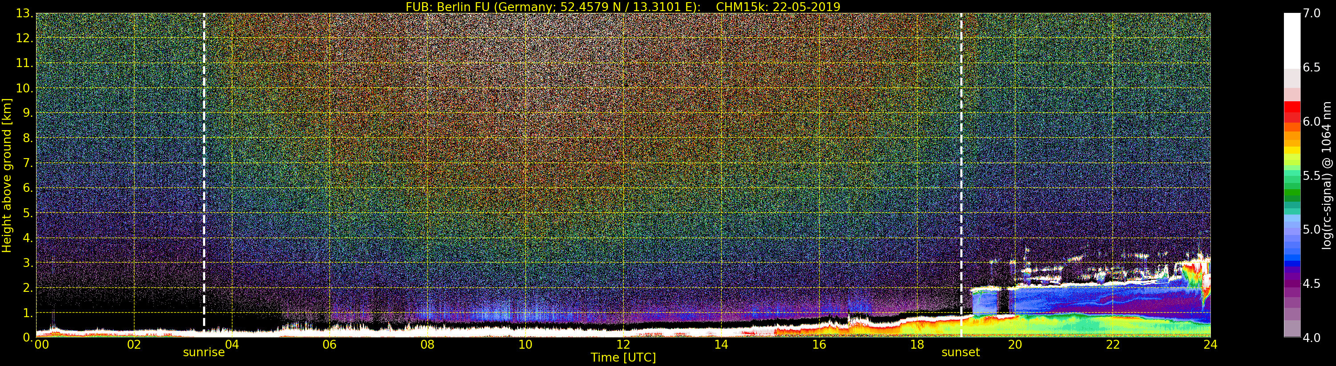The image size is (1336, 366).
Task: Click the 7 km height tick label
Action: tap(28, 163)
